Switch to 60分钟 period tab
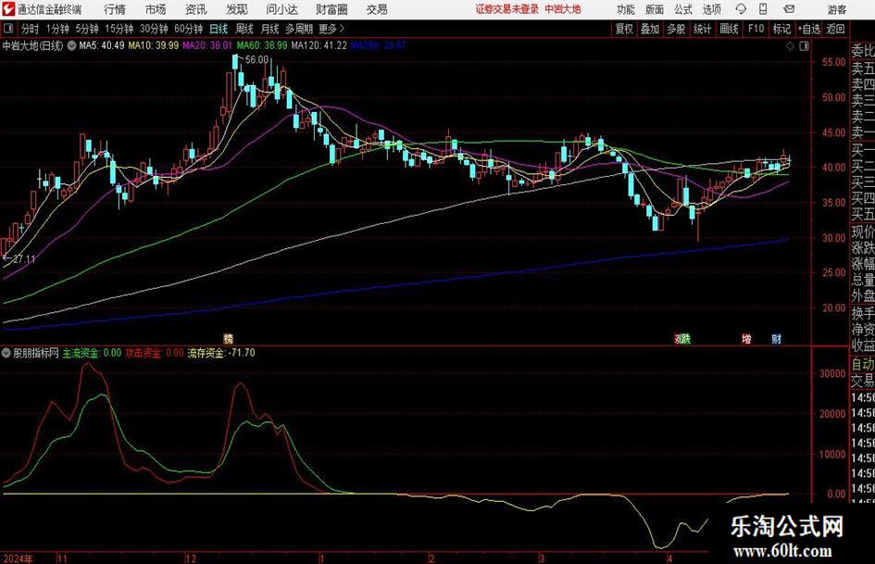This screenshot has width=875, height=564. 189,29
